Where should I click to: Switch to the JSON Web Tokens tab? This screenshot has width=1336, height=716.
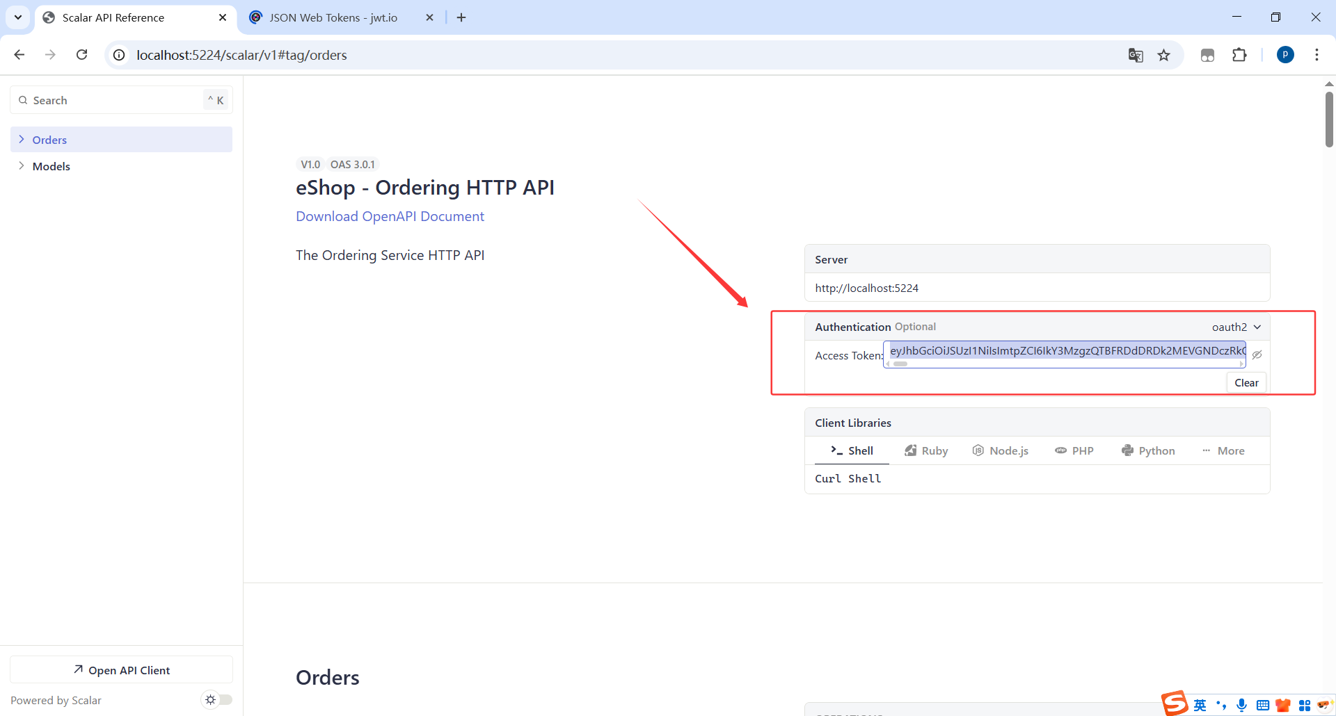pyautogui.click(x=341, y=17)
